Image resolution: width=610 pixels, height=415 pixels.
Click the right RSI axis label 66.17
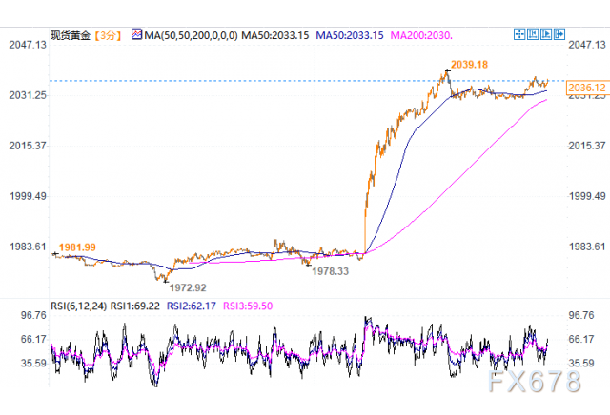click(x=581, y=339)
